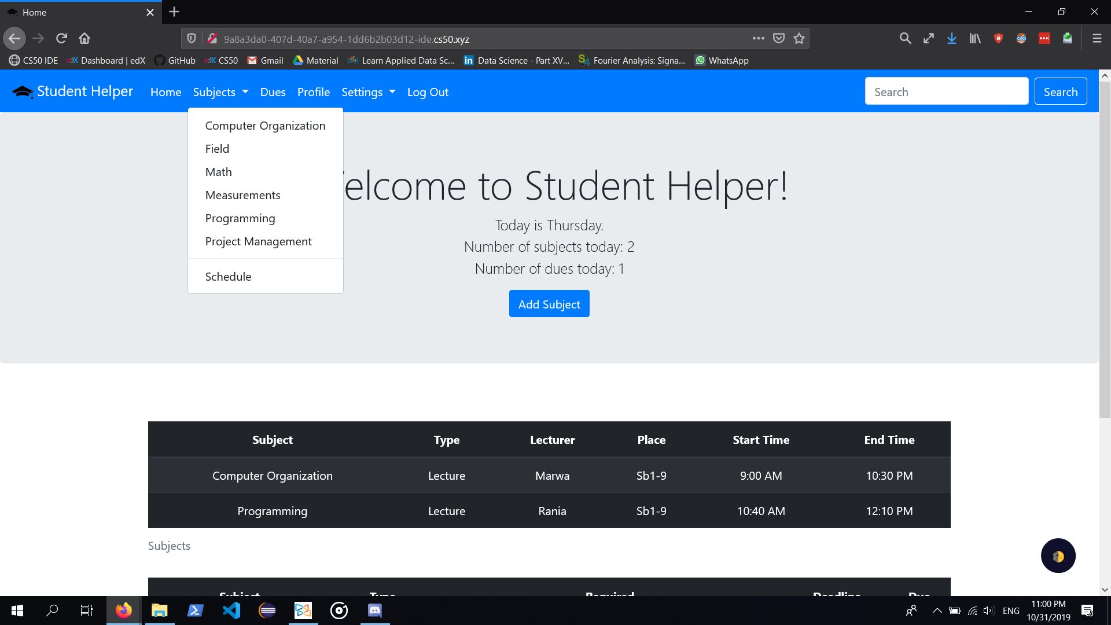Click the toolbar magnifier search icon
The image size is (1111, 625).
(x=906, y=39)
